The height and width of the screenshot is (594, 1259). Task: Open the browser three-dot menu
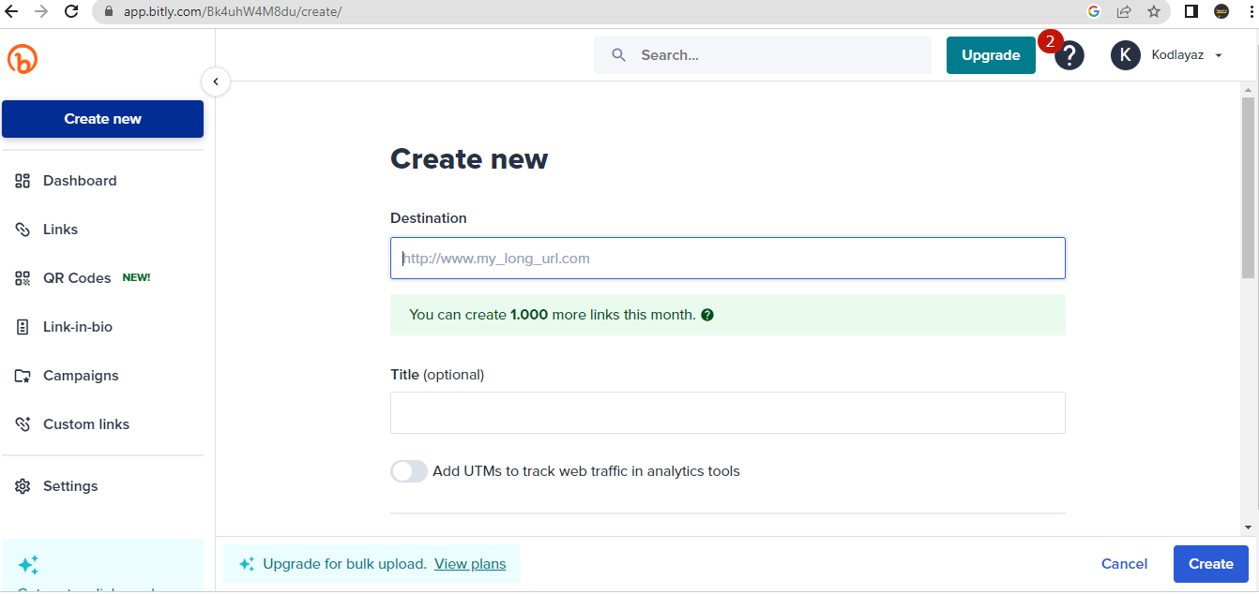pyautogui.click(x=1251, y=11)
